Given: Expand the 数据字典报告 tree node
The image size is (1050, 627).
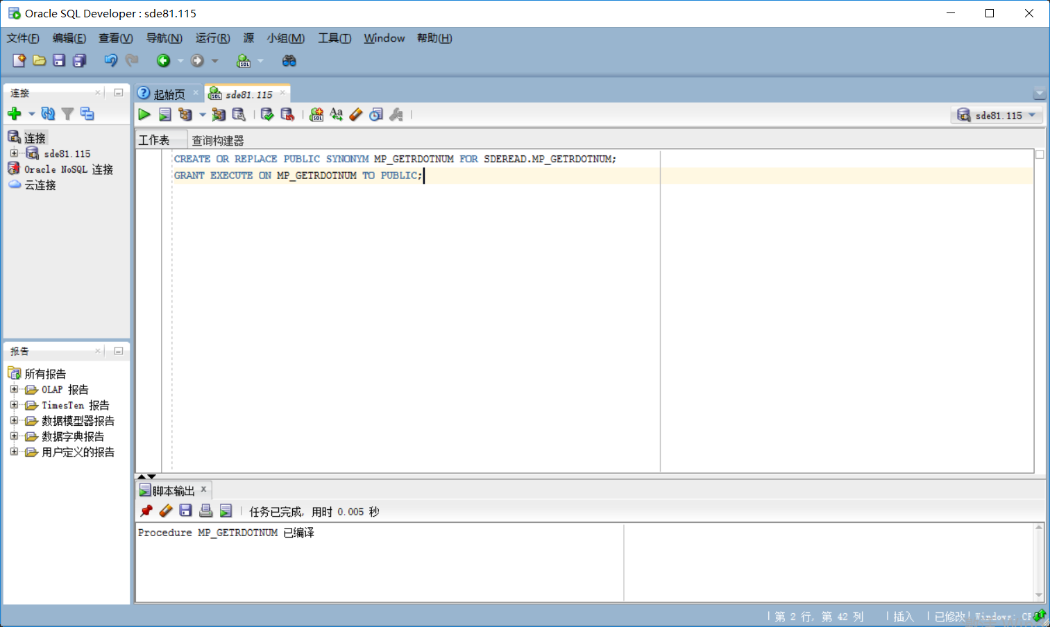Looking at the screenshot, I should pos(14,436).
